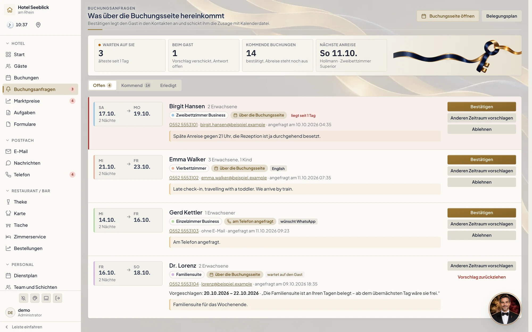Click Buchungsseite öffnen button
This screenshot has height=332, width=532.
[x=448, y=16]
